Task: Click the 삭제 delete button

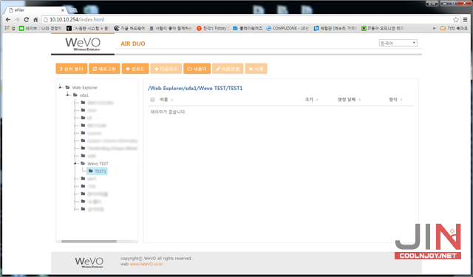Action: pyautogui.click(x=256, y=69)
